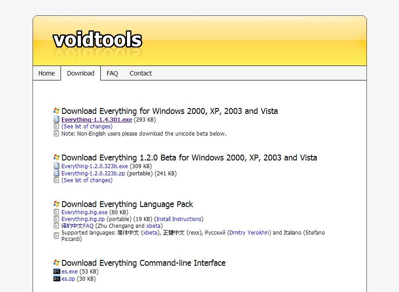The height and width of the screenshot is (292, 399).
Task: Click notepad icon beside Everything.lng.exe
Action: [56, 212]
